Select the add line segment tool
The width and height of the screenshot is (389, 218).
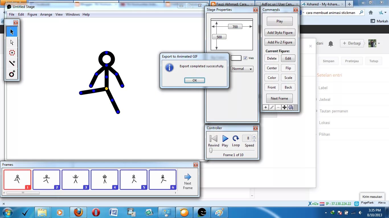12,63
